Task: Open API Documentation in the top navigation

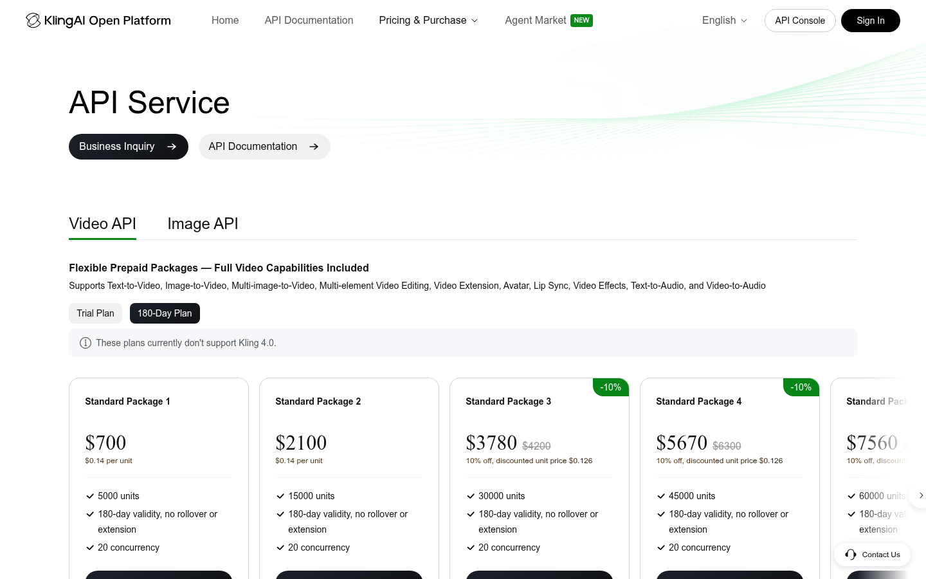Action: [x=309, y=21]
